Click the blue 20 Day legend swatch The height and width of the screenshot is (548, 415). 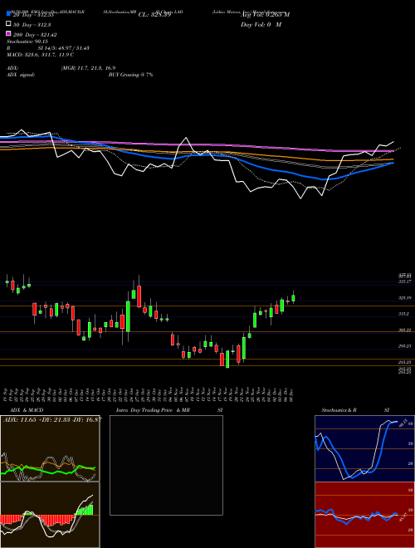click(x=9, y=13)
